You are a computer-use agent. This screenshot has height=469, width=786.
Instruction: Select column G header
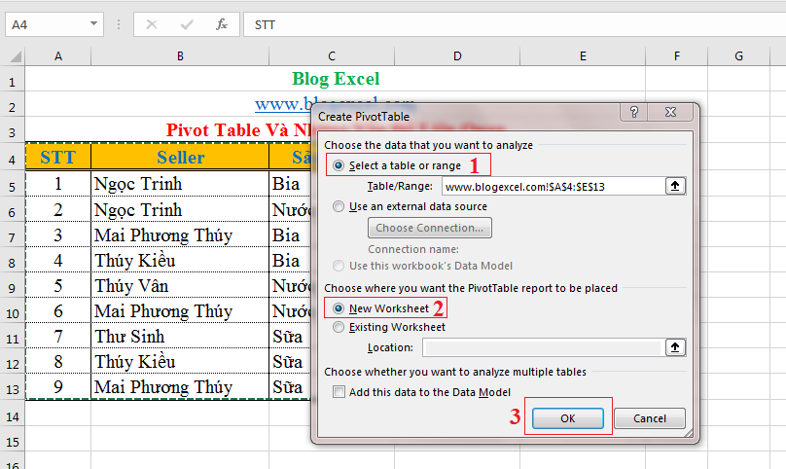[x=738, y=56]
